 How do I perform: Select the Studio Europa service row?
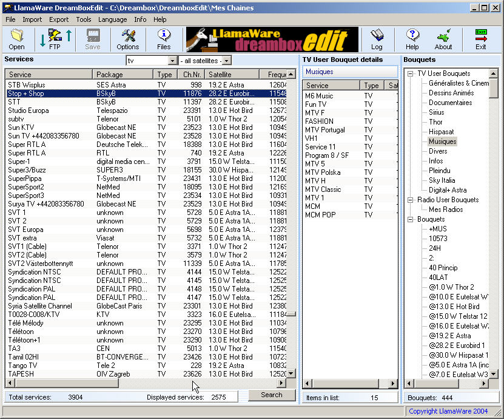(146, 111)
